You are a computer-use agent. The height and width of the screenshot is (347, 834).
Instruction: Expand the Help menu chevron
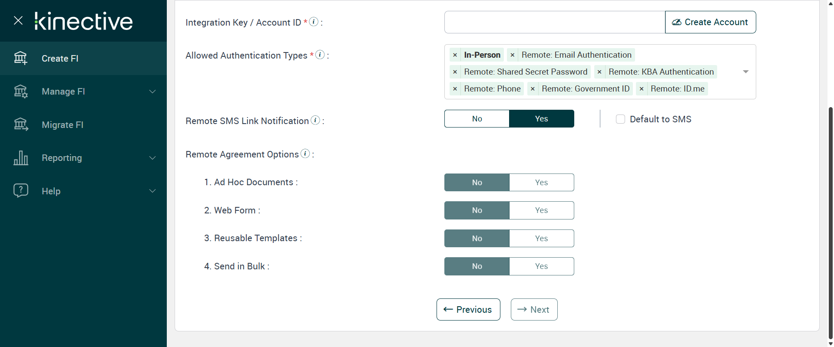(x=152, y=191)
